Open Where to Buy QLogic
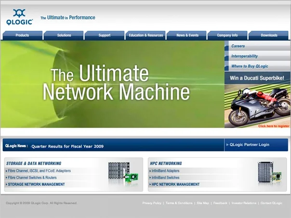 coord(250,66)
